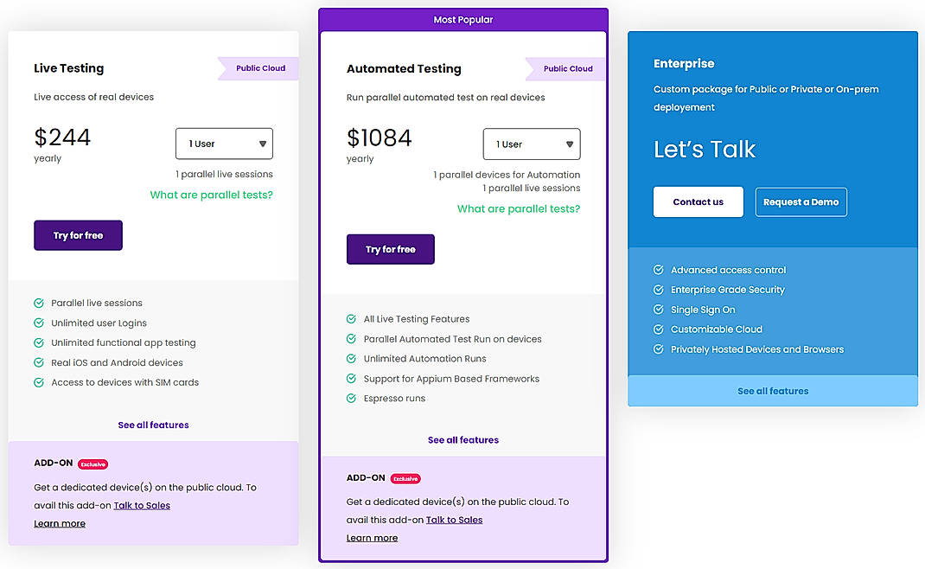Click the checkmark next to "Privately Hosted Devices and Browsers"

point(658,348)
